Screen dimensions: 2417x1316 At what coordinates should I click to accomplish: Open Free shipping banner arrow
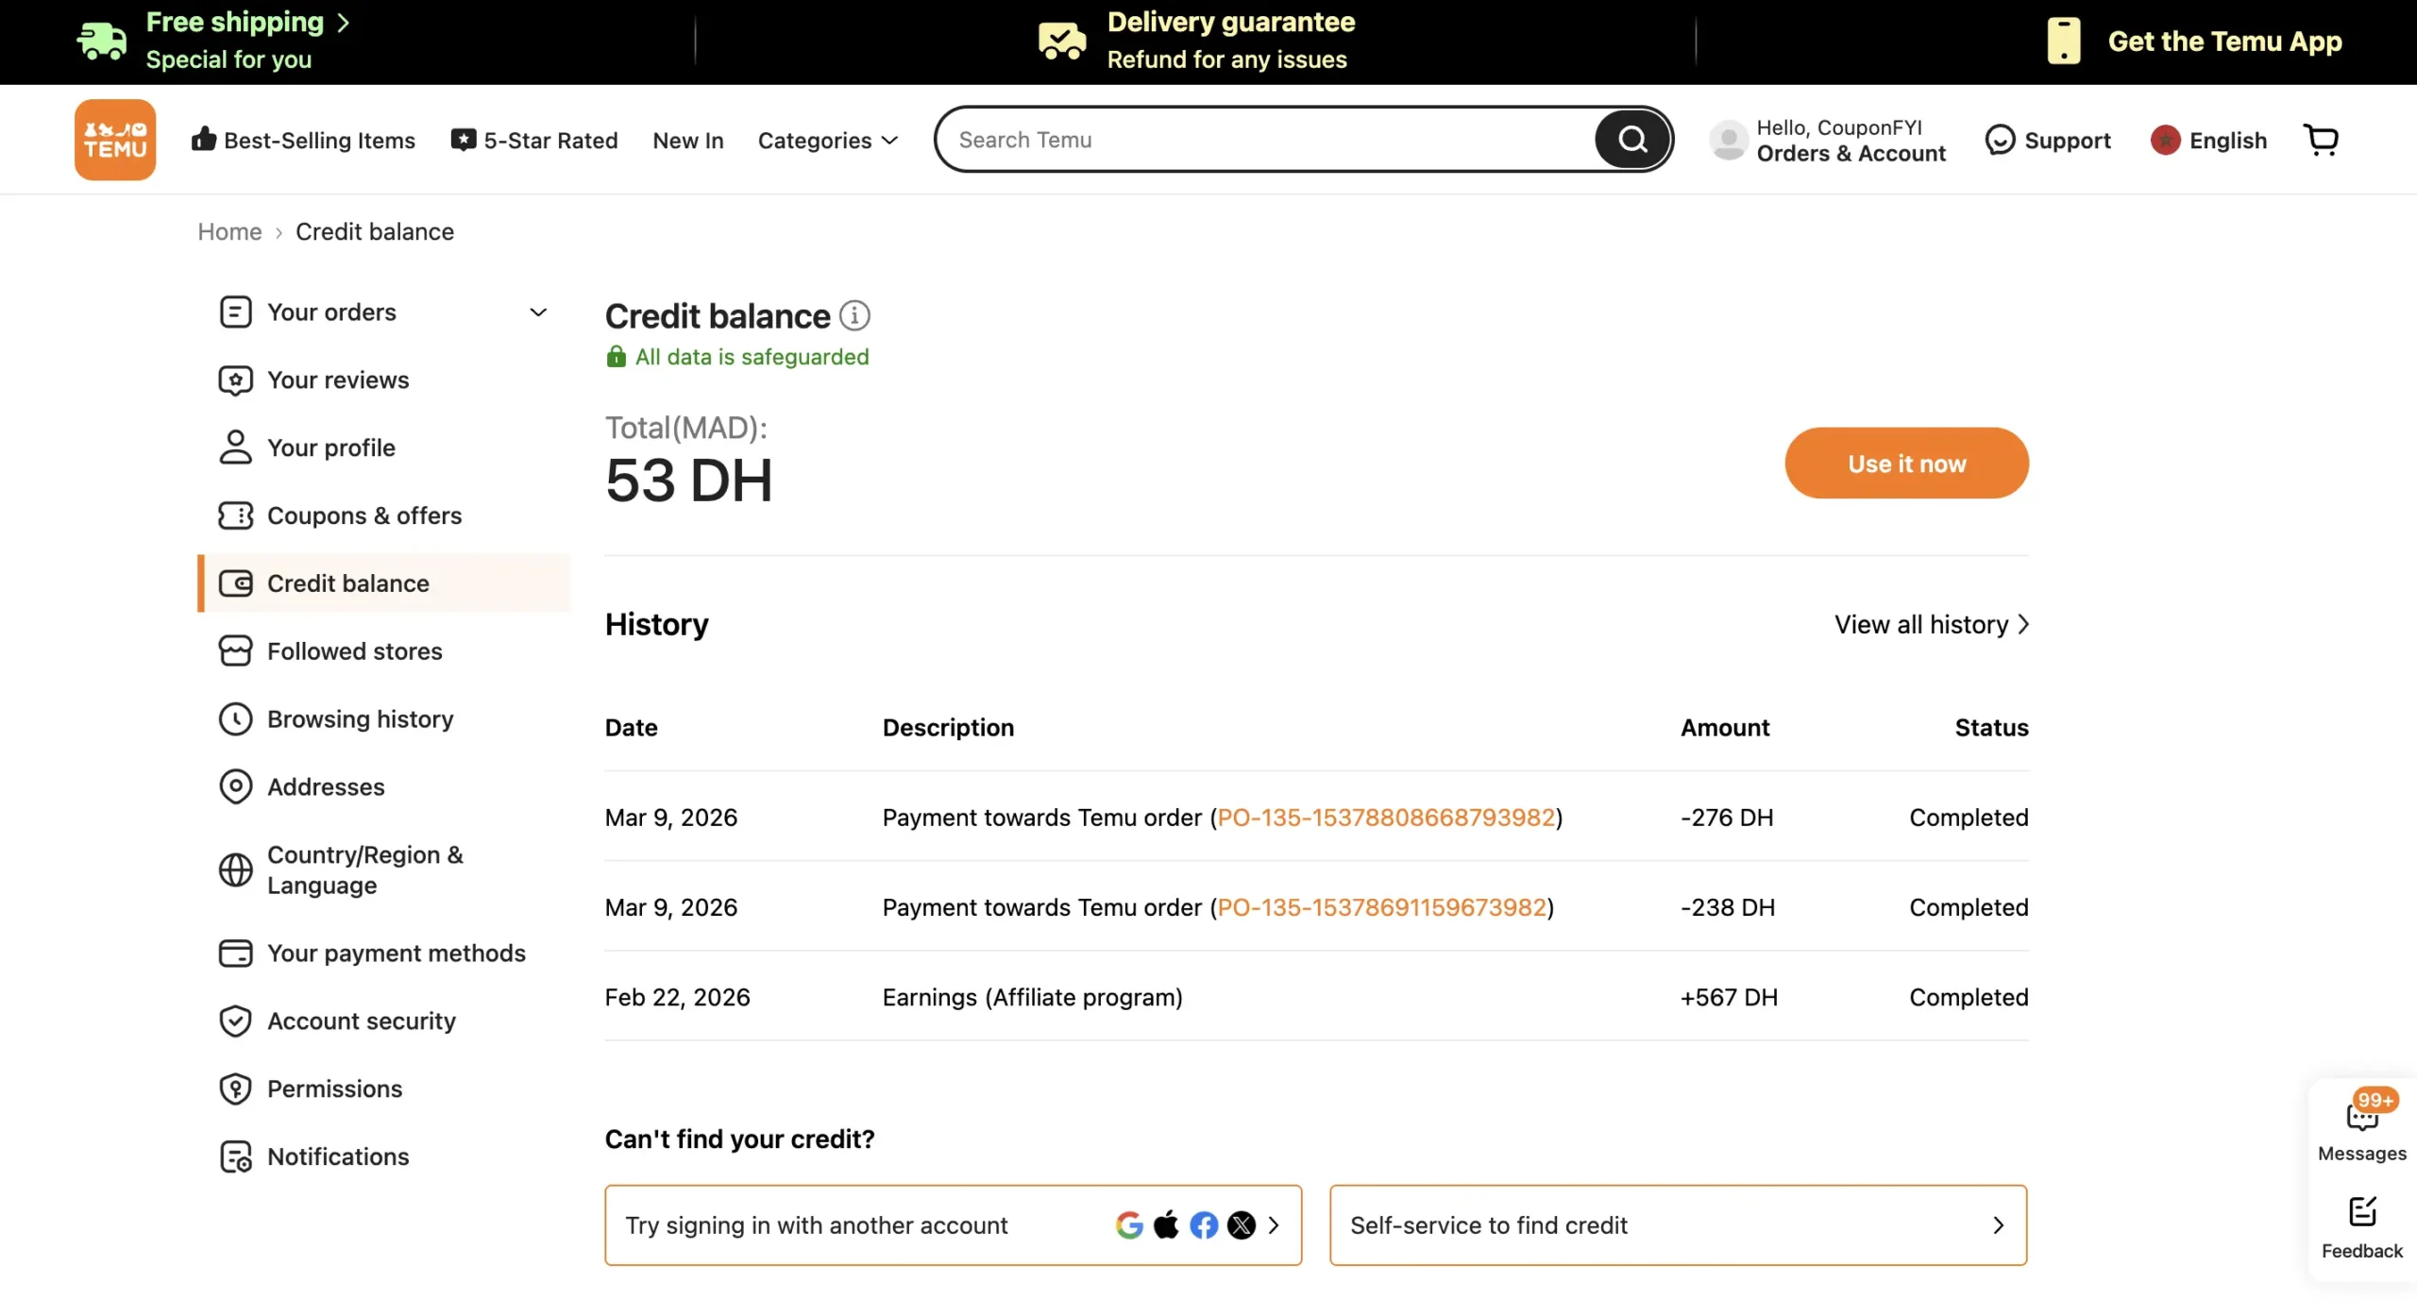pos(344,22)
